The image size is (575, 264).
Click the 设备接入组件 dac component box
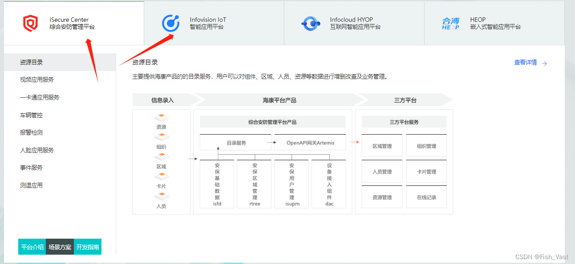(x=329, y=184)
